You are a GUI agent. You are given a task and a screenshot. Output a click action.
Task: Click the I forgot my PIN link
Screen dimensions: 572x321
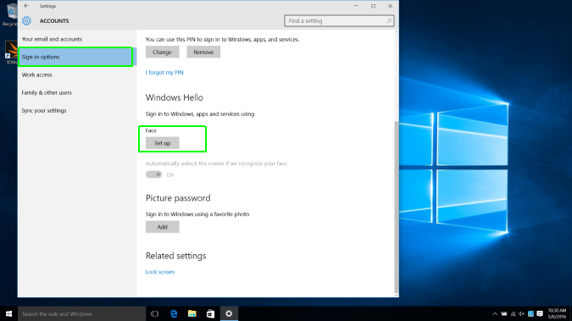(164, 73)
